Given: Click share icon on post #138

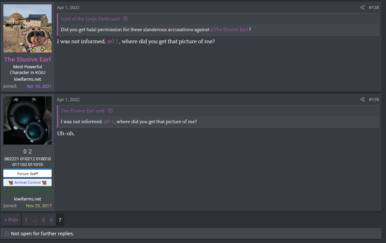Looking at the screenshot, I should [362, 7].
